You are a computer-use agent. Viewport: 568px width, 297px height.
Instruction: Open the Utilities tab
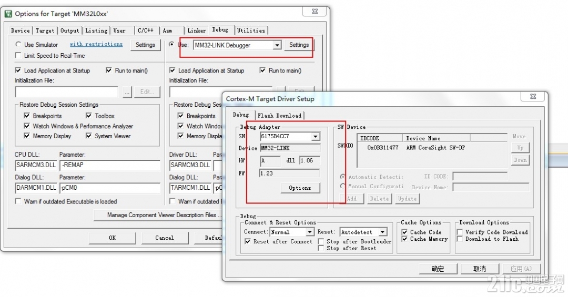(x=251, y=31)
